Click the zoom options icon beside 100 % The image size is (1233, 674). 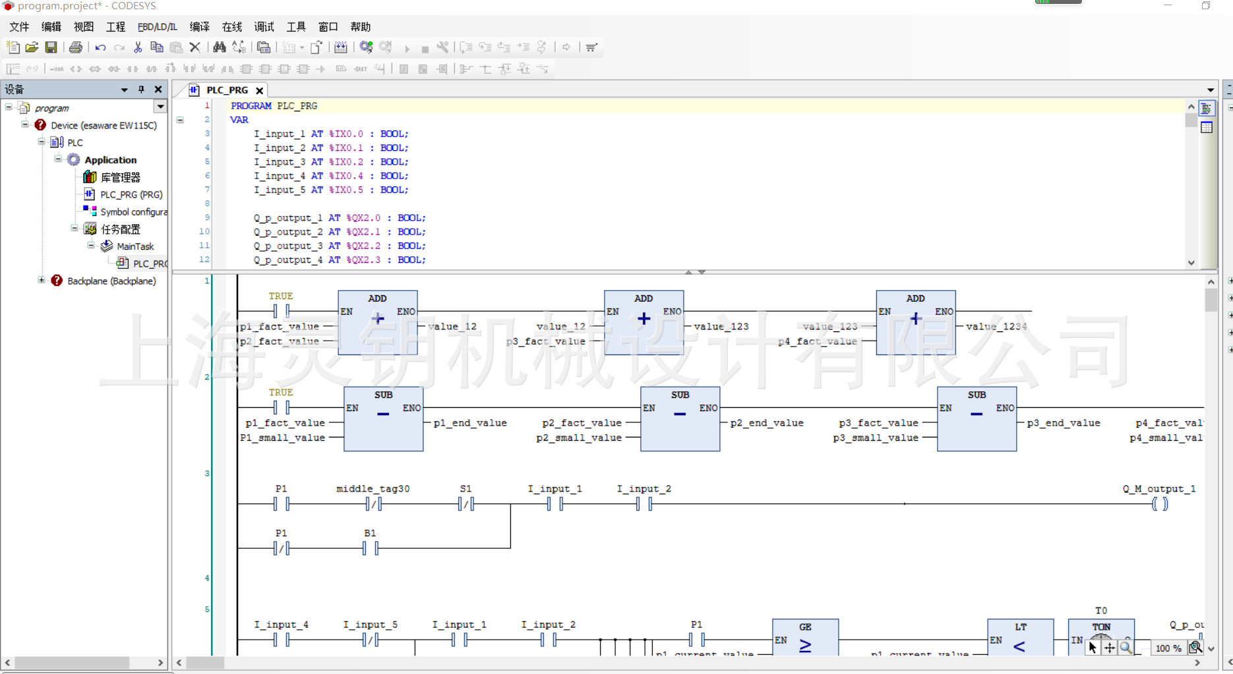1195,648
